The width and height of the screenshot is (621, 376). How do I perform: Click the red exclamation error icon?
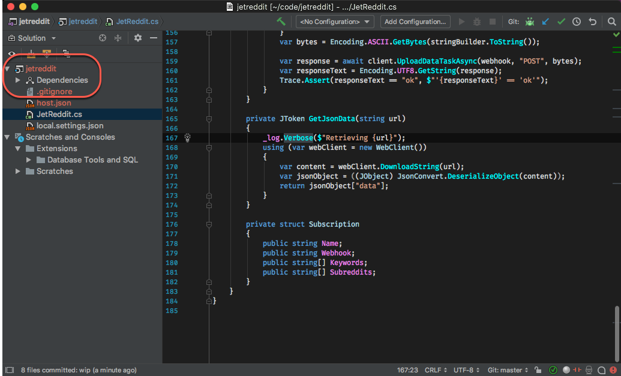point(613,370)
